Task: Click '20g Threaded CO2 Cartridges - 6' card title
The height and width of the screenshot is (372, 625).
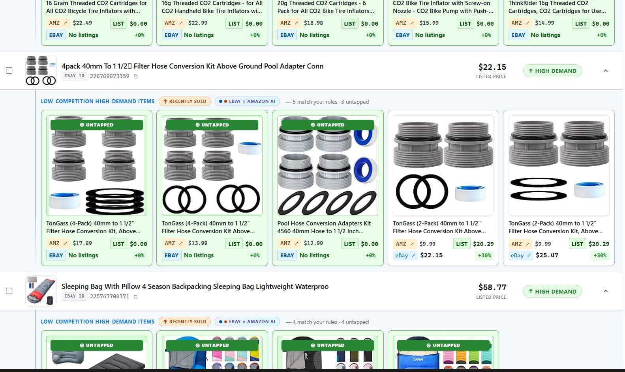Action: coord(326,7)
